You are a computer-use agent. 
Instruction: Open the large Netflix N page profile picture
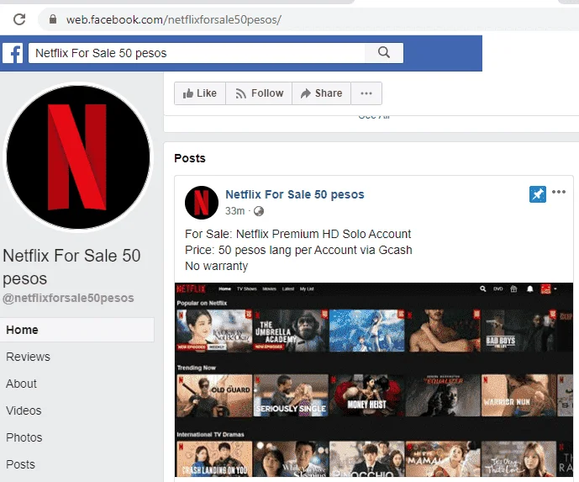point(78,157)
